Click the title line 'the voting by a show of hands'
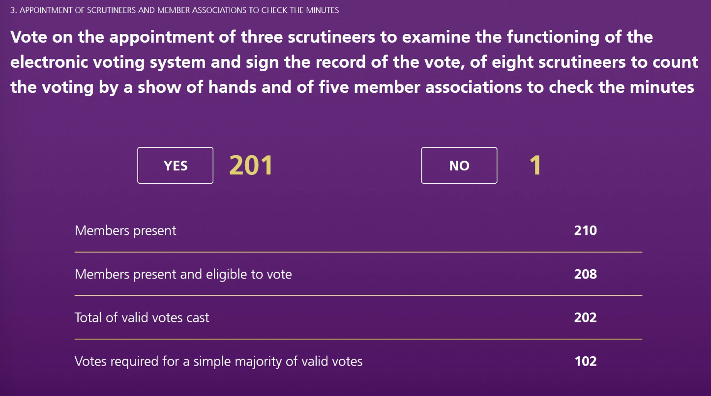The image size is (711, 396). [352, 87]
